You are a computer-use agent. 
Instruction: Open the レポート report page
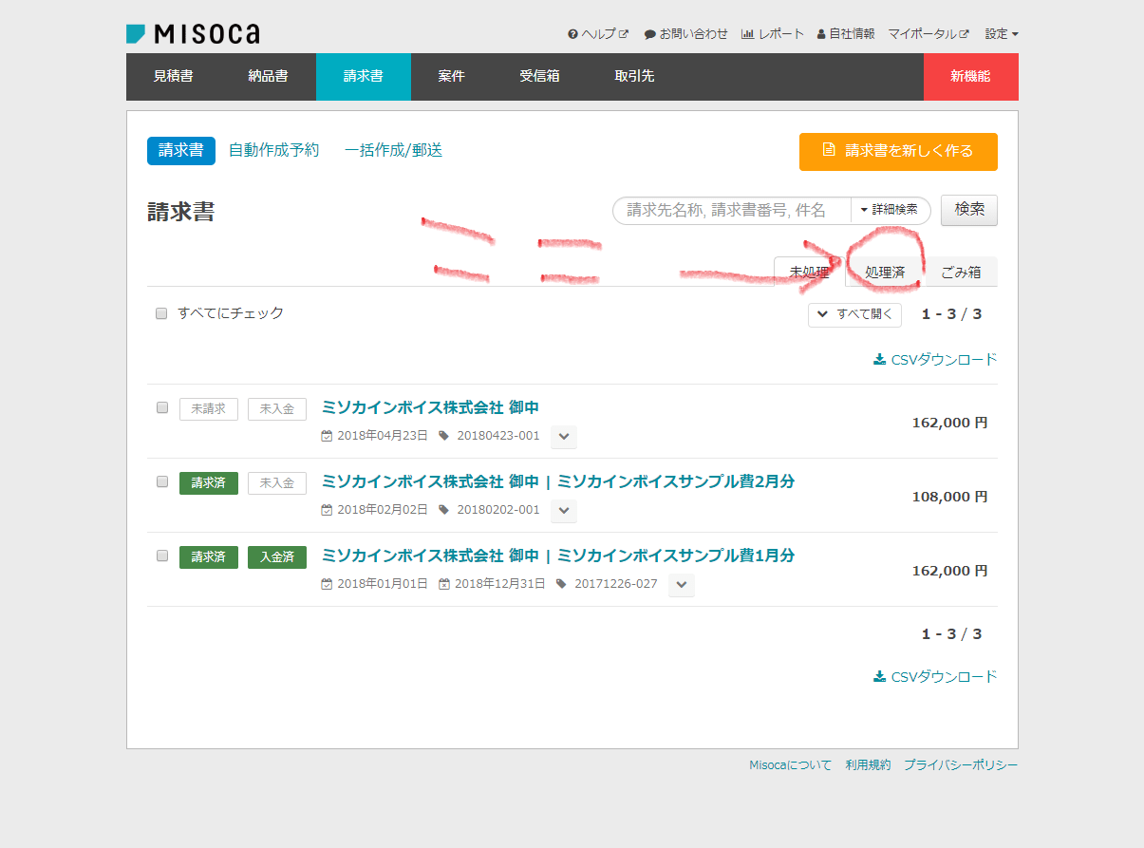coord(772,34)
